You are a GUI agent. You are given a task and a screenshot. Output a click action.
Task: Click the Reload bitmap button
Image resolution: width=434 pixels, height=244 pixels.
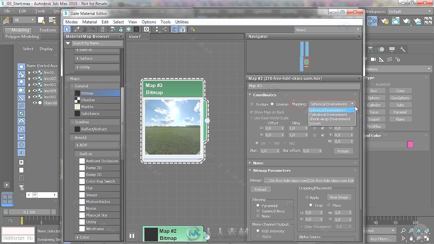260,189
